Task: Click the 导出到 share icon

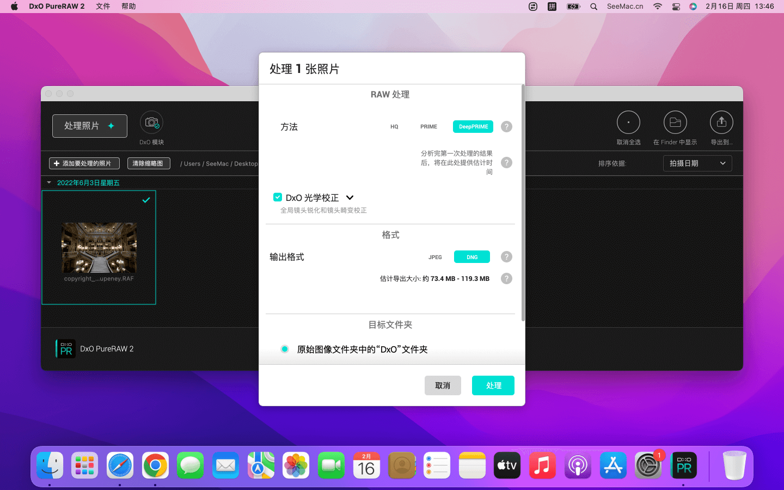Action: tap(721, 122)
